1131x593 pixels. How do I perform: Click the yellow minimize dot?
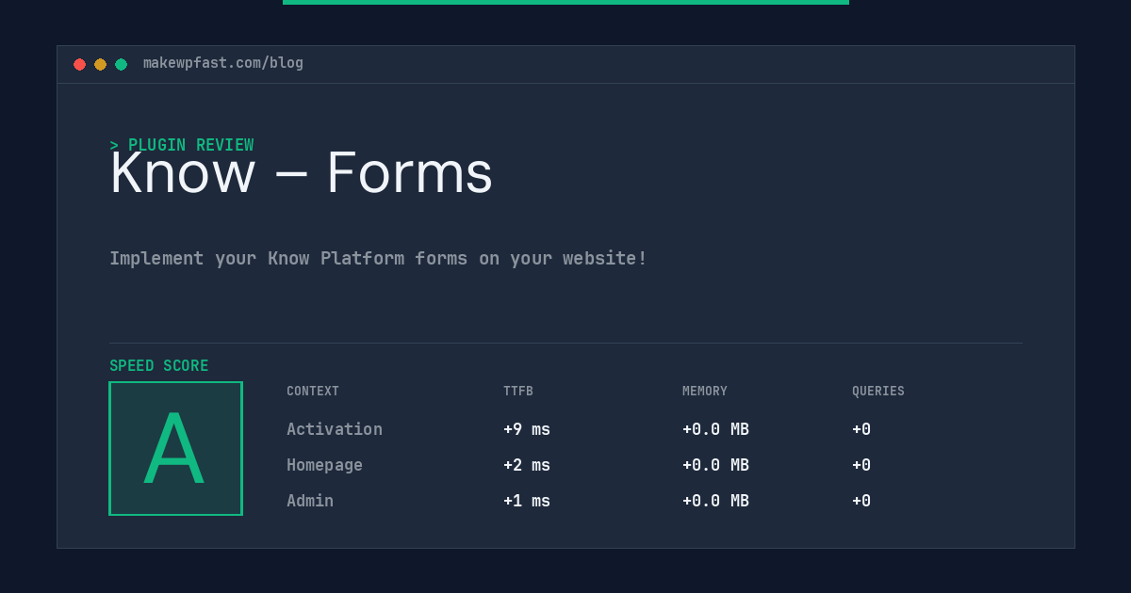(100, 64)
